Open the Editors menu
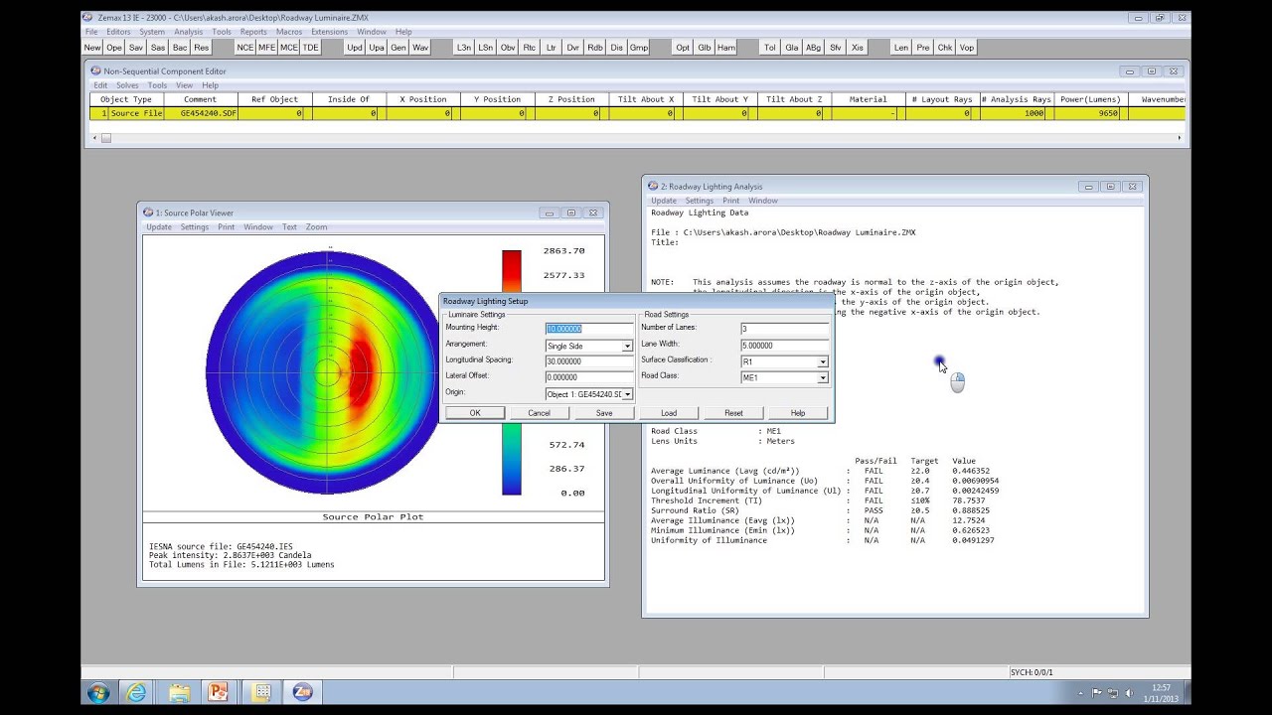Viewport: 1272px width, 715px height. tap(118, 32)
